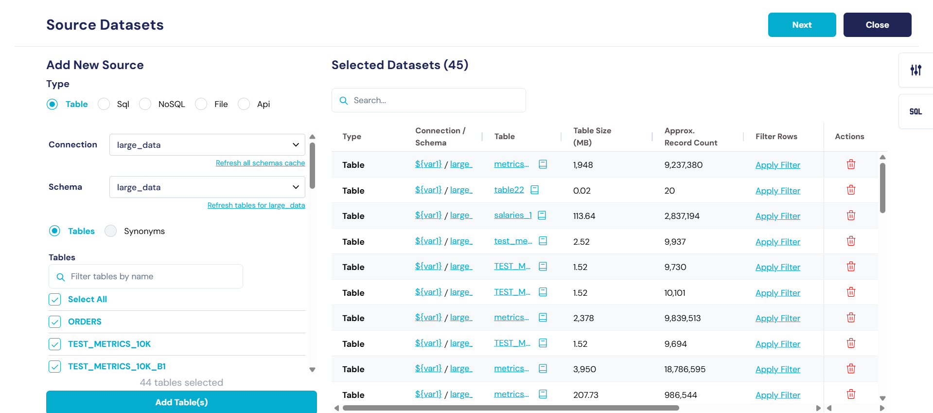Screen dimensions: 933x413
Task: Click Refresh all schemas cache link
Action: pos(260,163)
